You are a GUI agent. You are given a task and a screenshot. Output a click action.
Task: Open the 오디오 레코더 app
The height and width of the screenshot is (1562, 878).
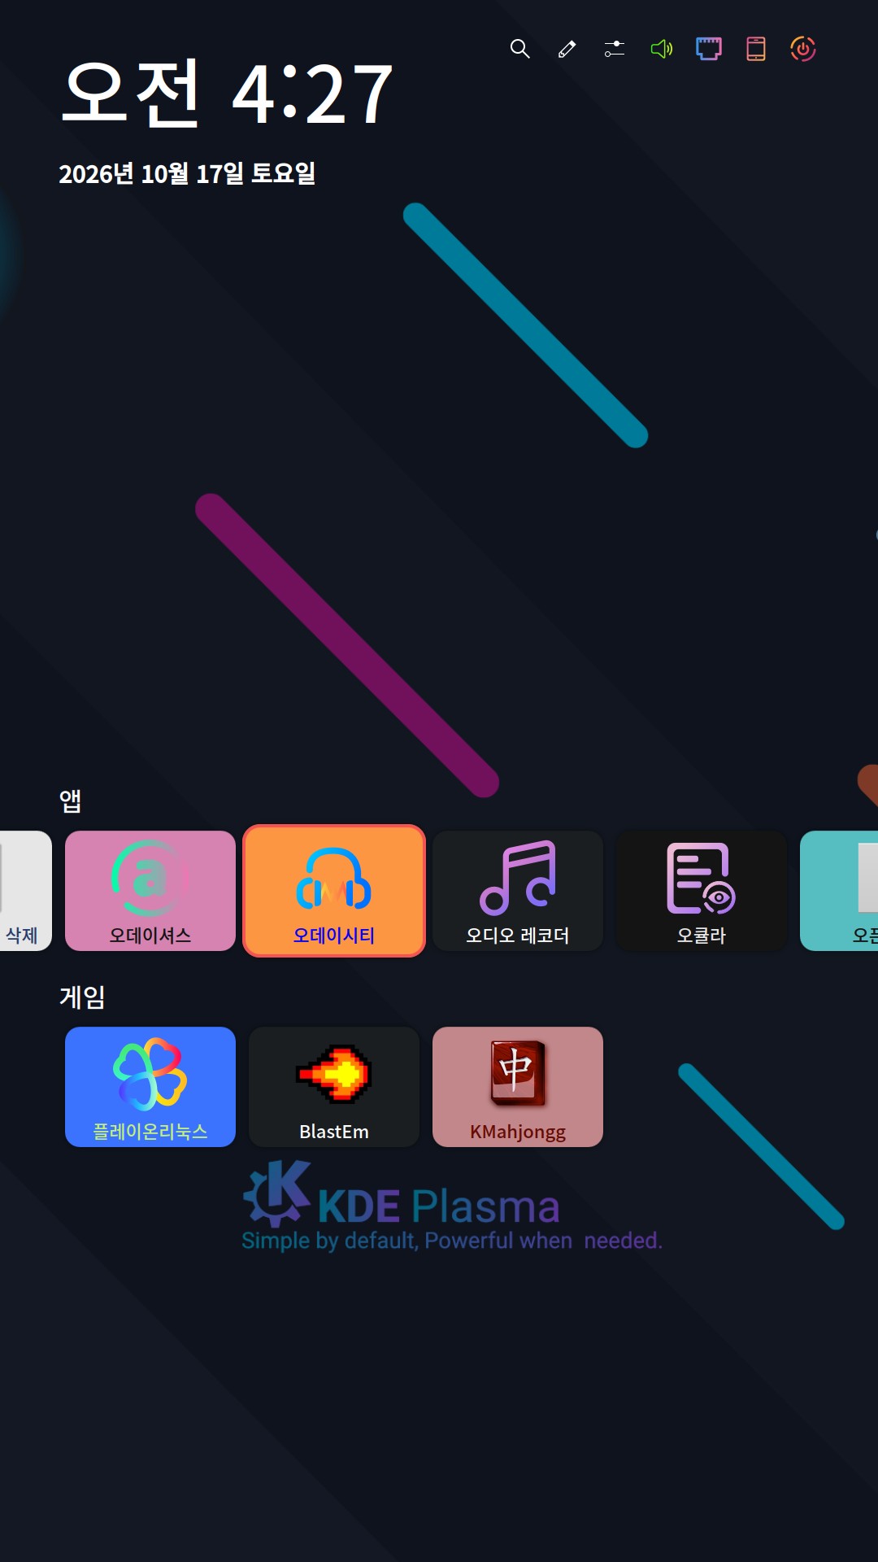[x=518, y=891]
